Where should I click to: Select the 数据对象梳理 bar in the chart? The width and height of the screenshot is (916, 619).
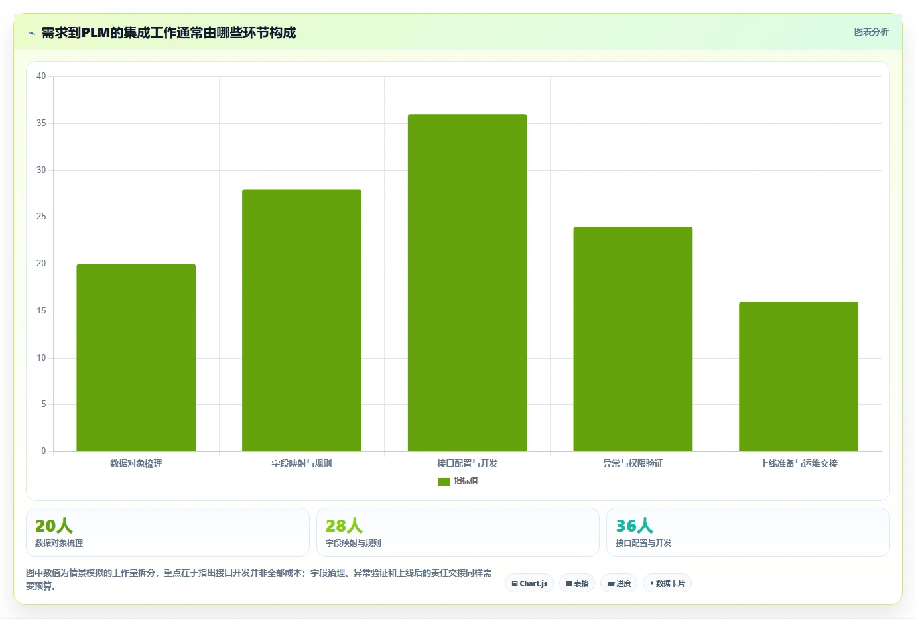(x=136, y=358)
